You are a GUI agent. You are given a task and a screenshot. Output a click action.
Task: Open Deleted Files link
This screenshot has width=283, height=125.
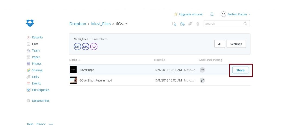click(x=41, y=101)
